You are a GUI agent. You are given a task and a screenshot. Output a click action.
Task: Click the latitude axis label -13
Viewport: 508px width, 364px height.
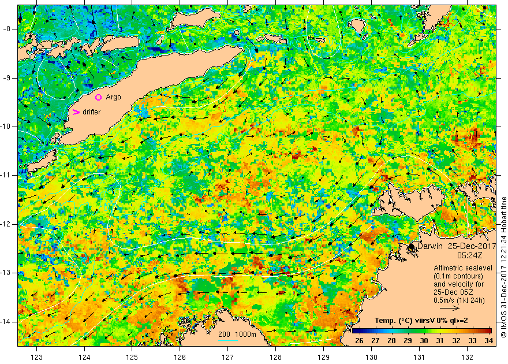(6, 273)
